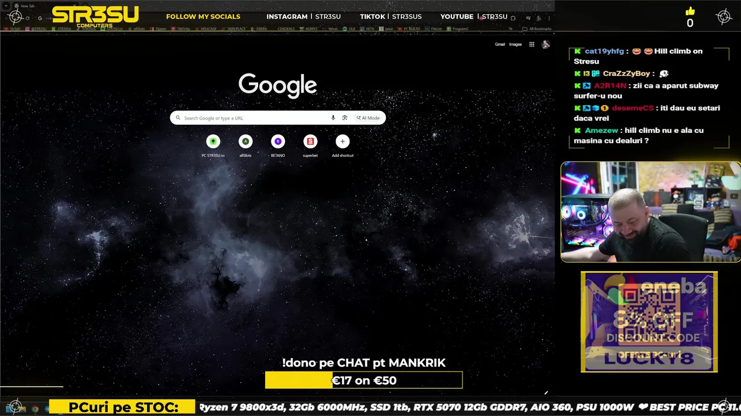Click the thumbs-up like icon
The width and height of the screenshot is (741, 416).
(689, 11)
